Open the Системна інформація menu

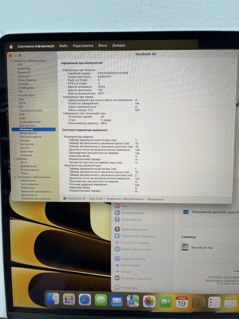pyautogui.click(x=36, y=46)
